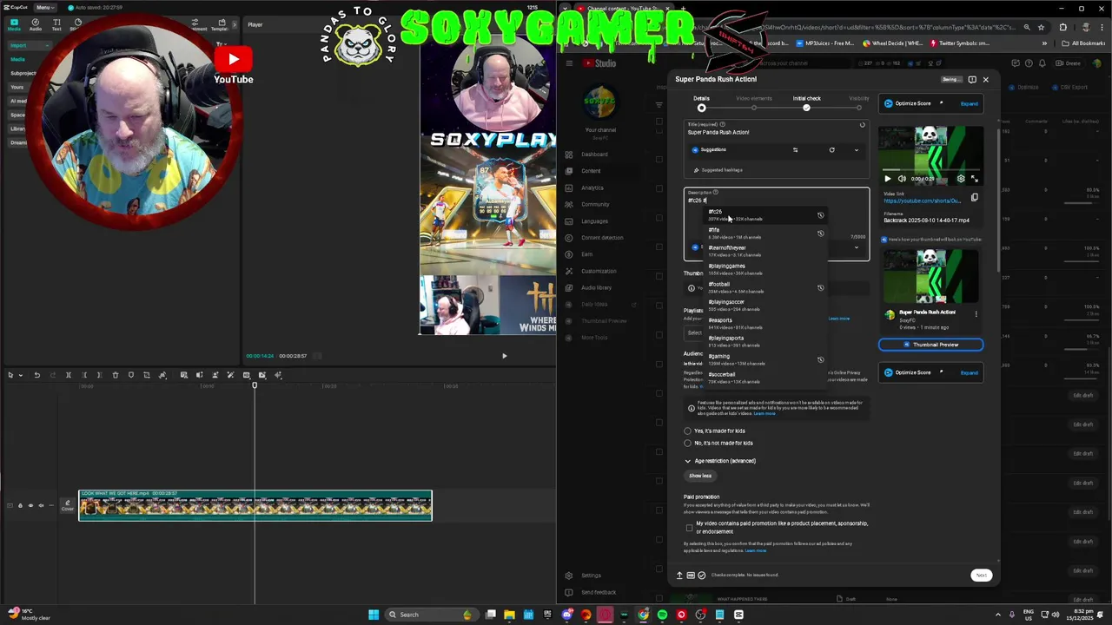
Task: Click history icon next to #gaming suggestion
Action: point(820,359)
